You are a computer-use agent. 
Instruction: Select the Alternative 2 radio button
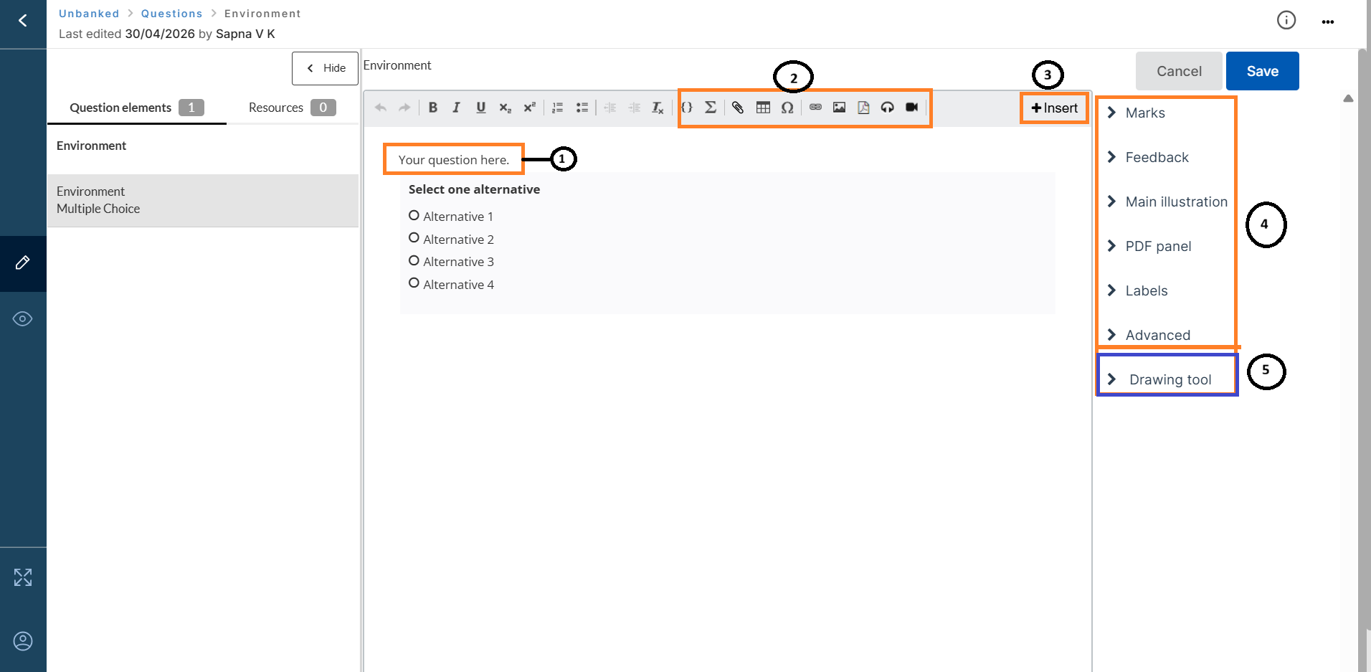(x=414, y=238)
